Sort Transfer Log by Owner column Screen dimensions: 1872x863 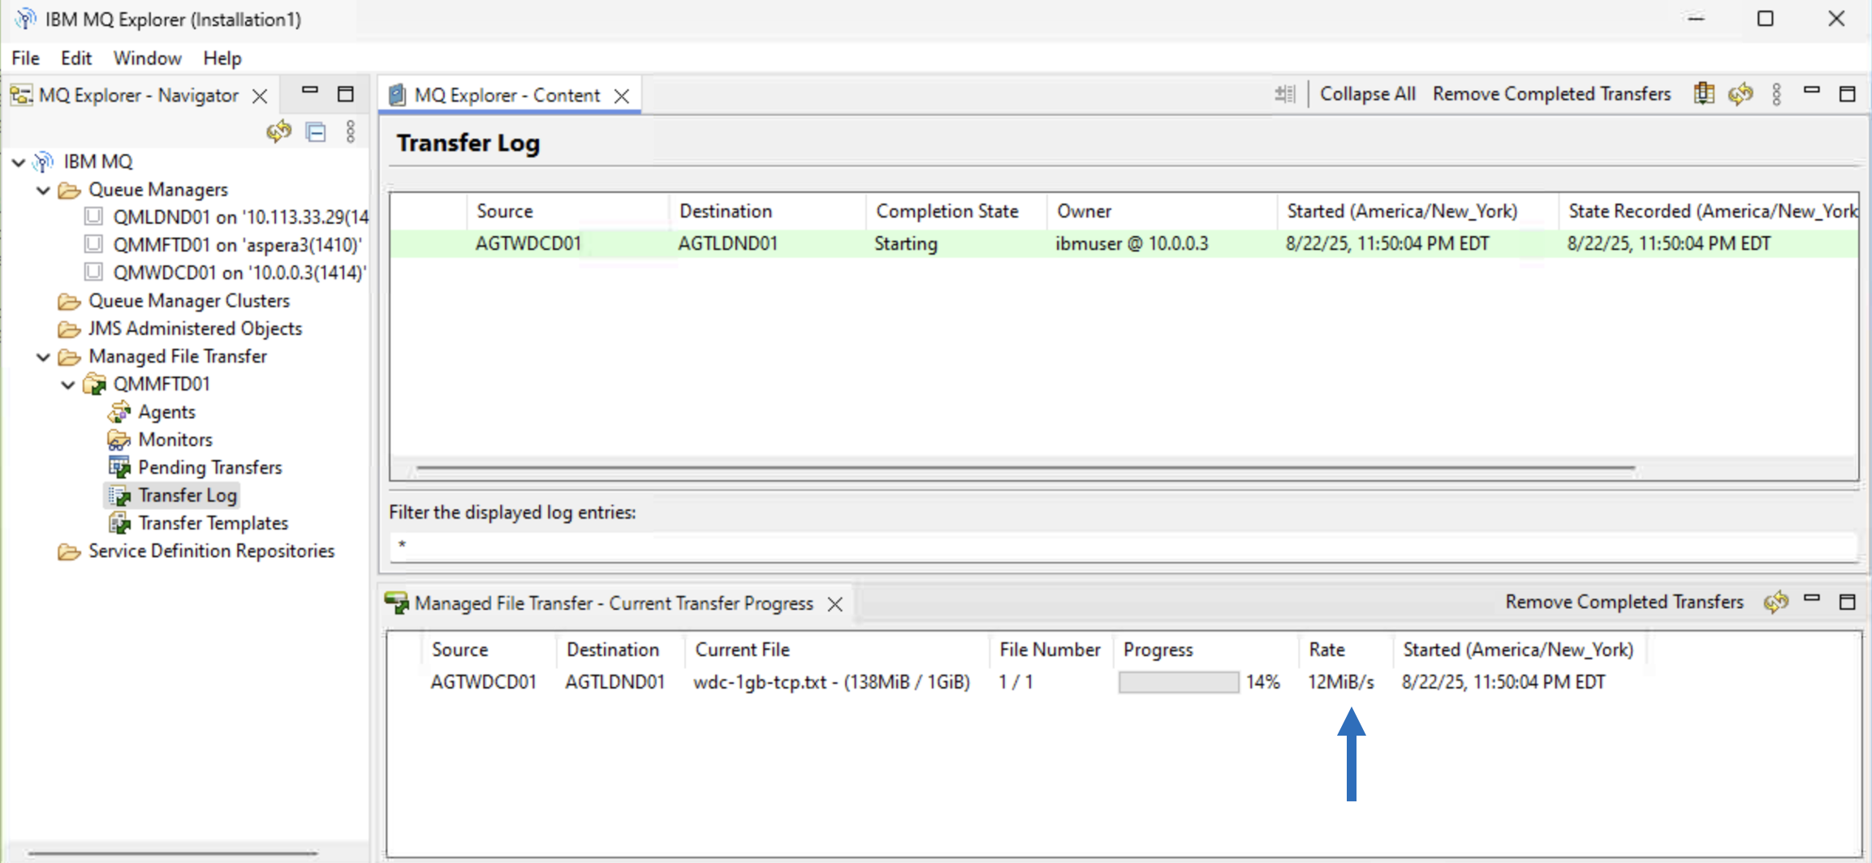(x=1162, y=212)
